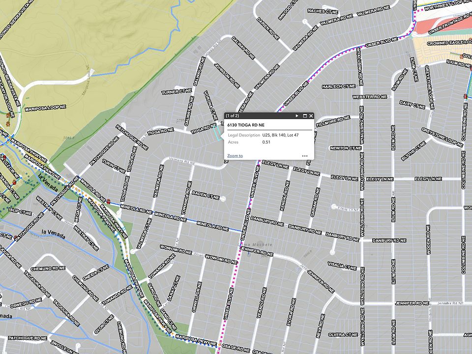
Task: Click the Legal Description value text
Action: (x=280, y=135)
